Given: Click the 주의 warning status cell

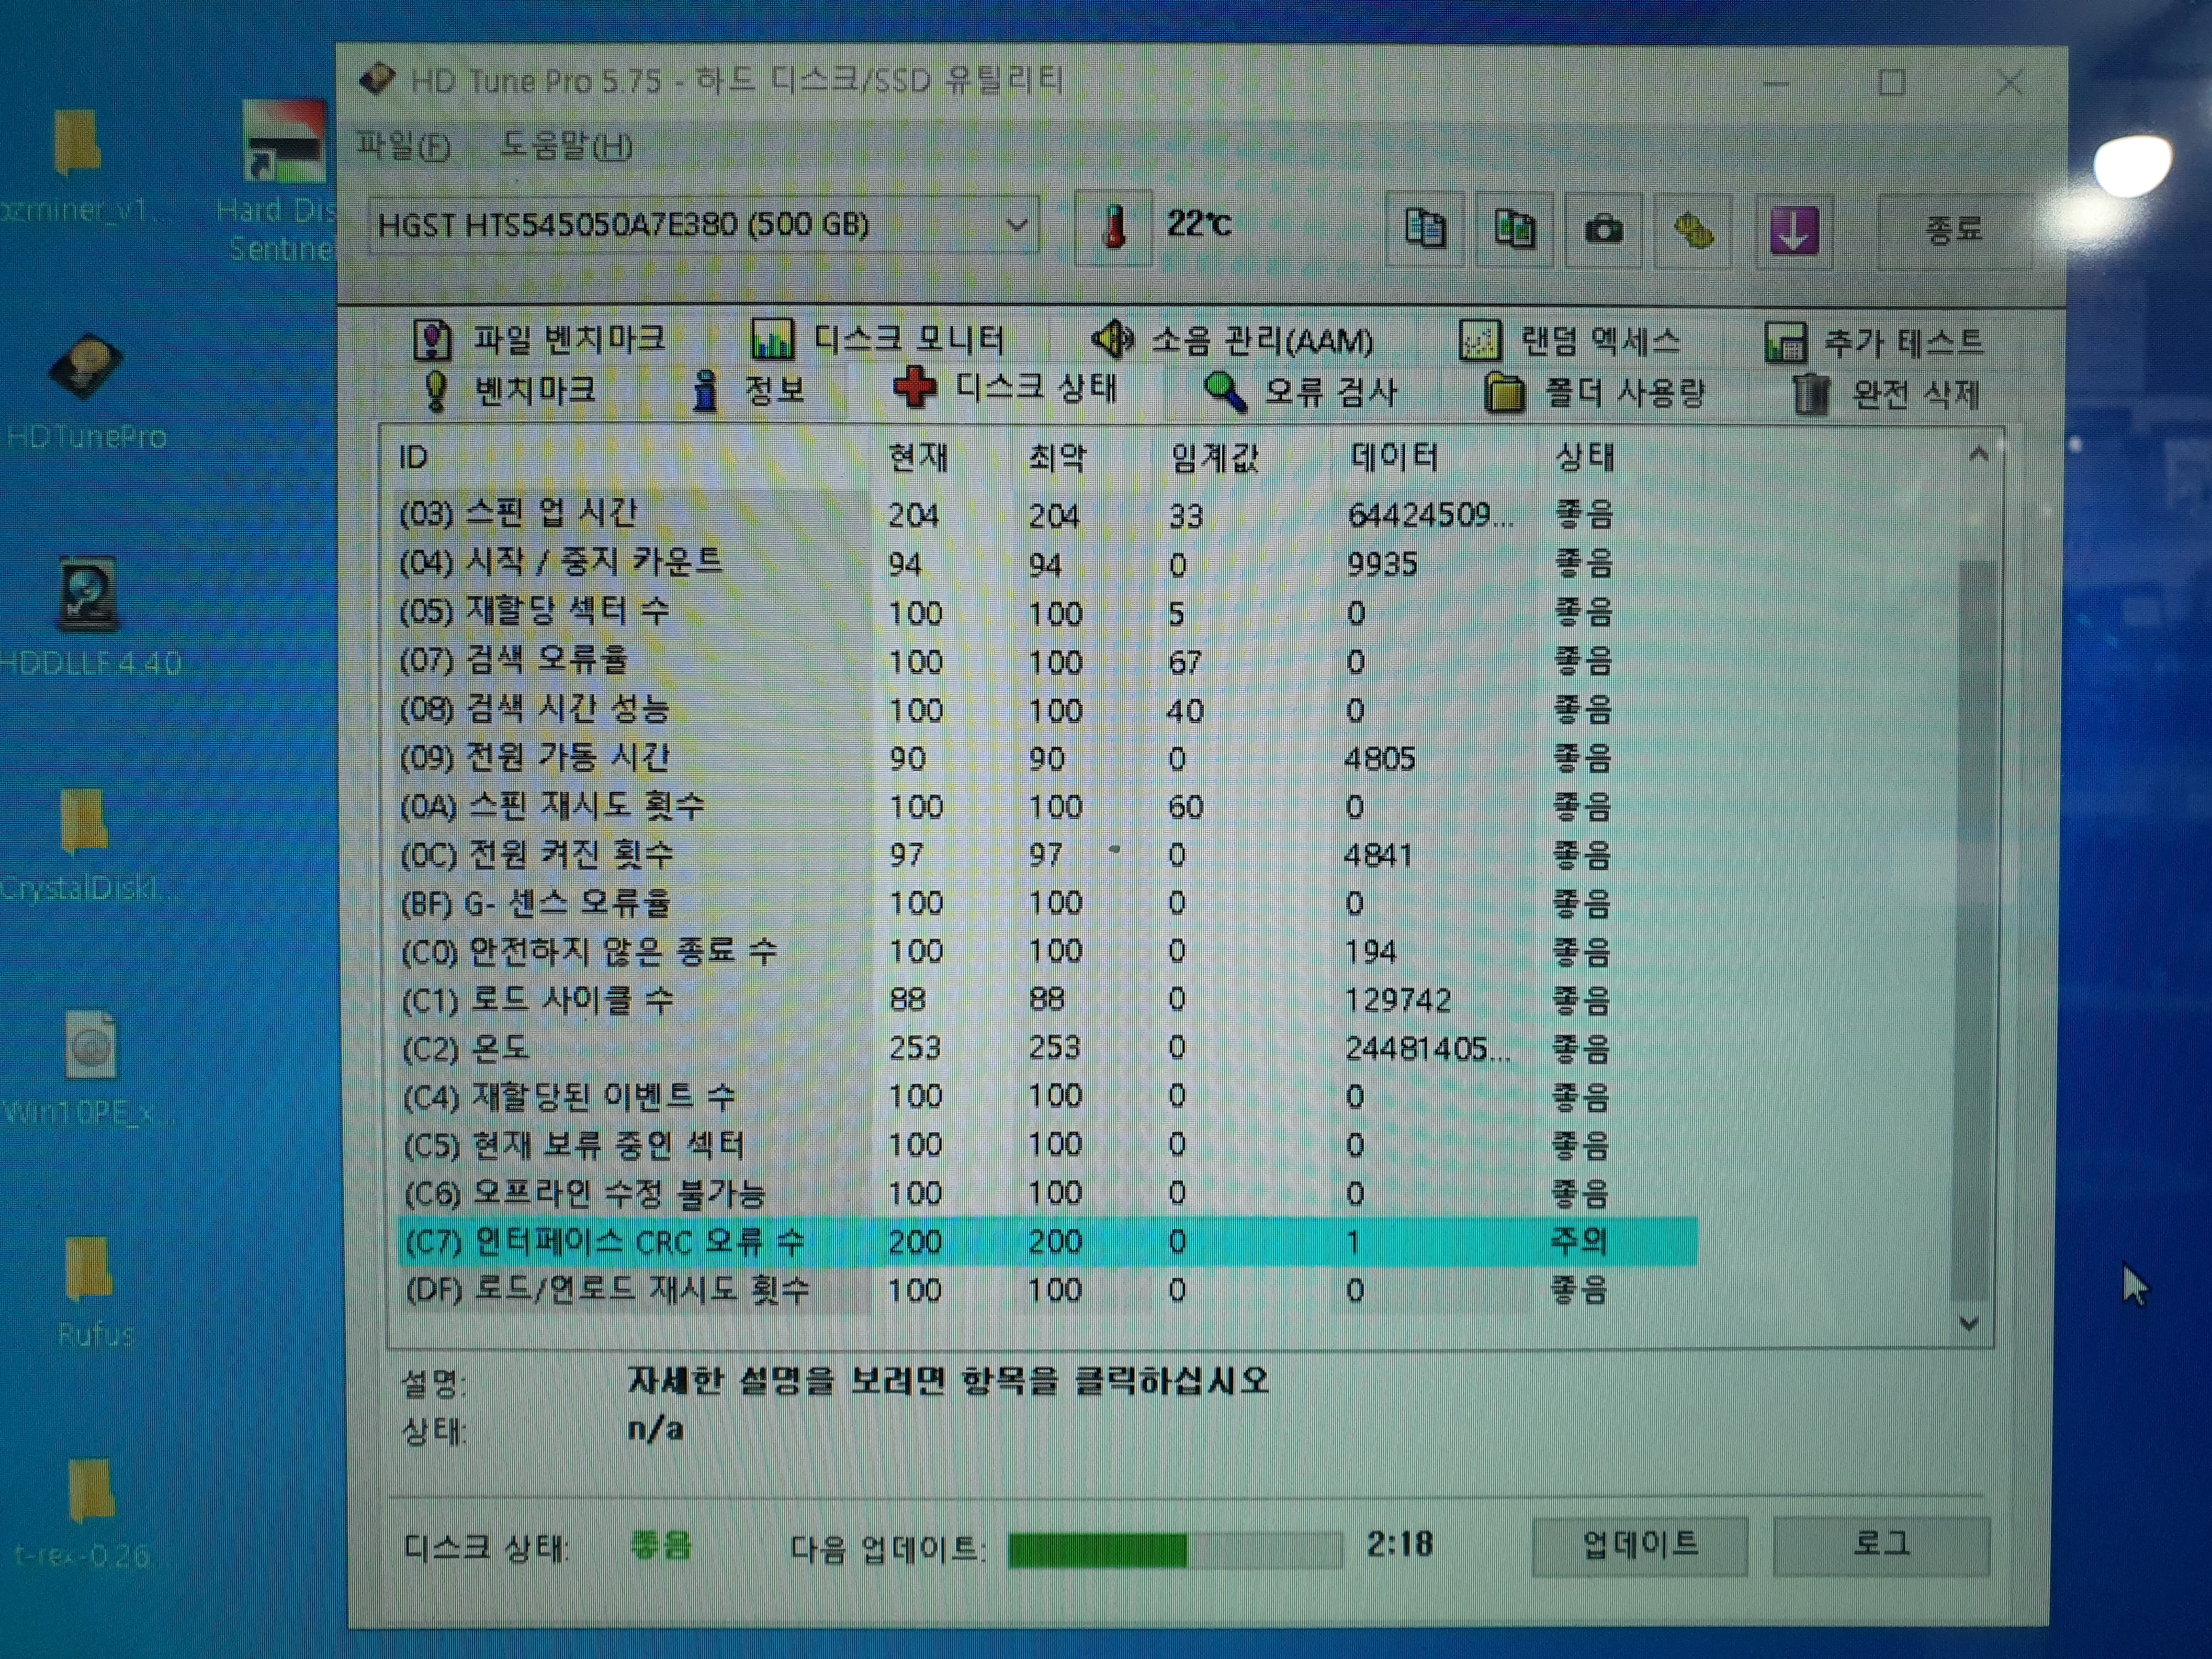Looking at the screenshot, I should [x=1579, y=1241].
